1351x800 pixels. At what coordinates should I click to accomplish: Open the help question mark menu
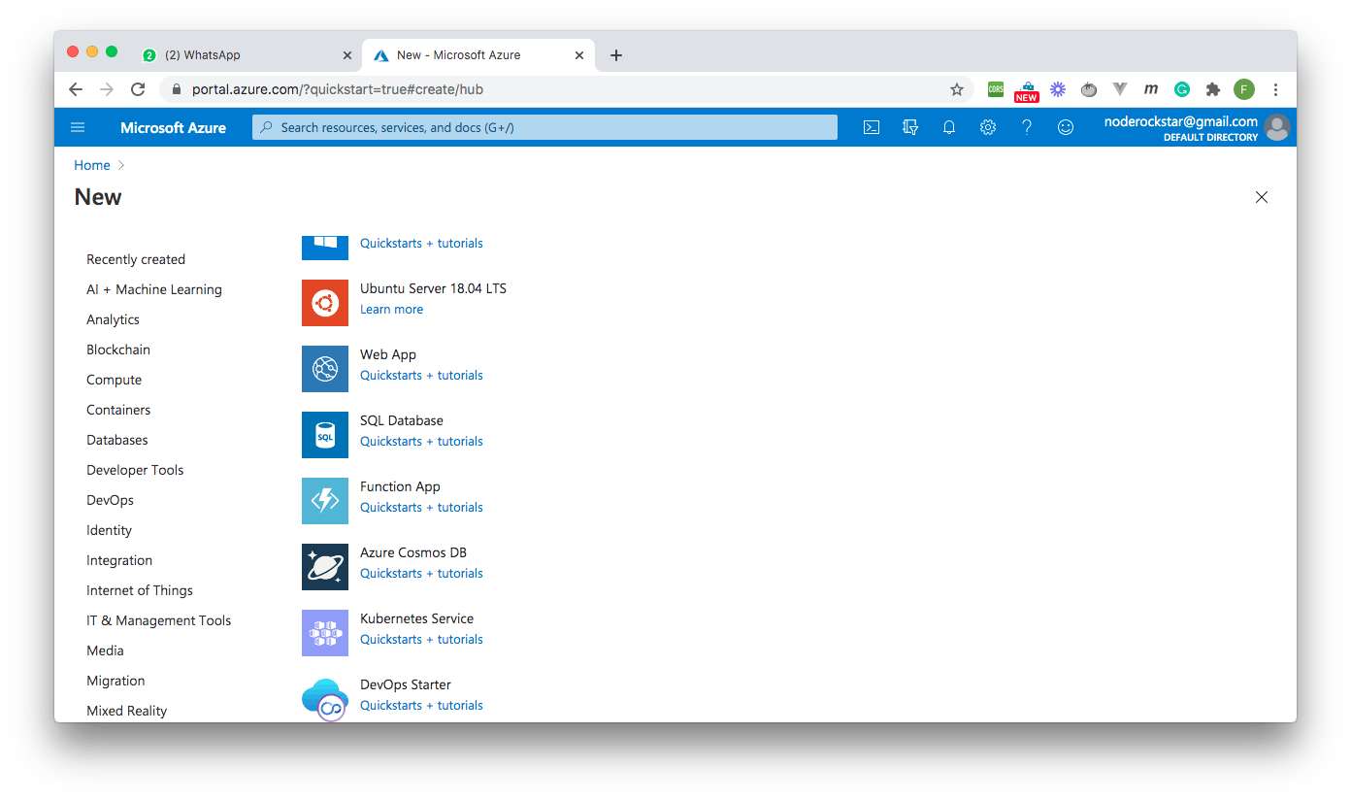(1026, 127)
